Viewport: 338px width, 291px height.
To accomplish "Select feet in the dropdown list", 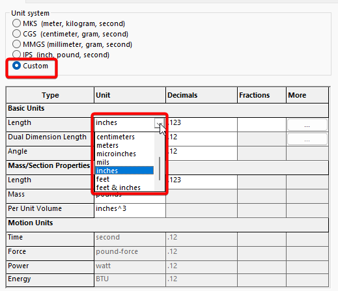I will 124,179.
